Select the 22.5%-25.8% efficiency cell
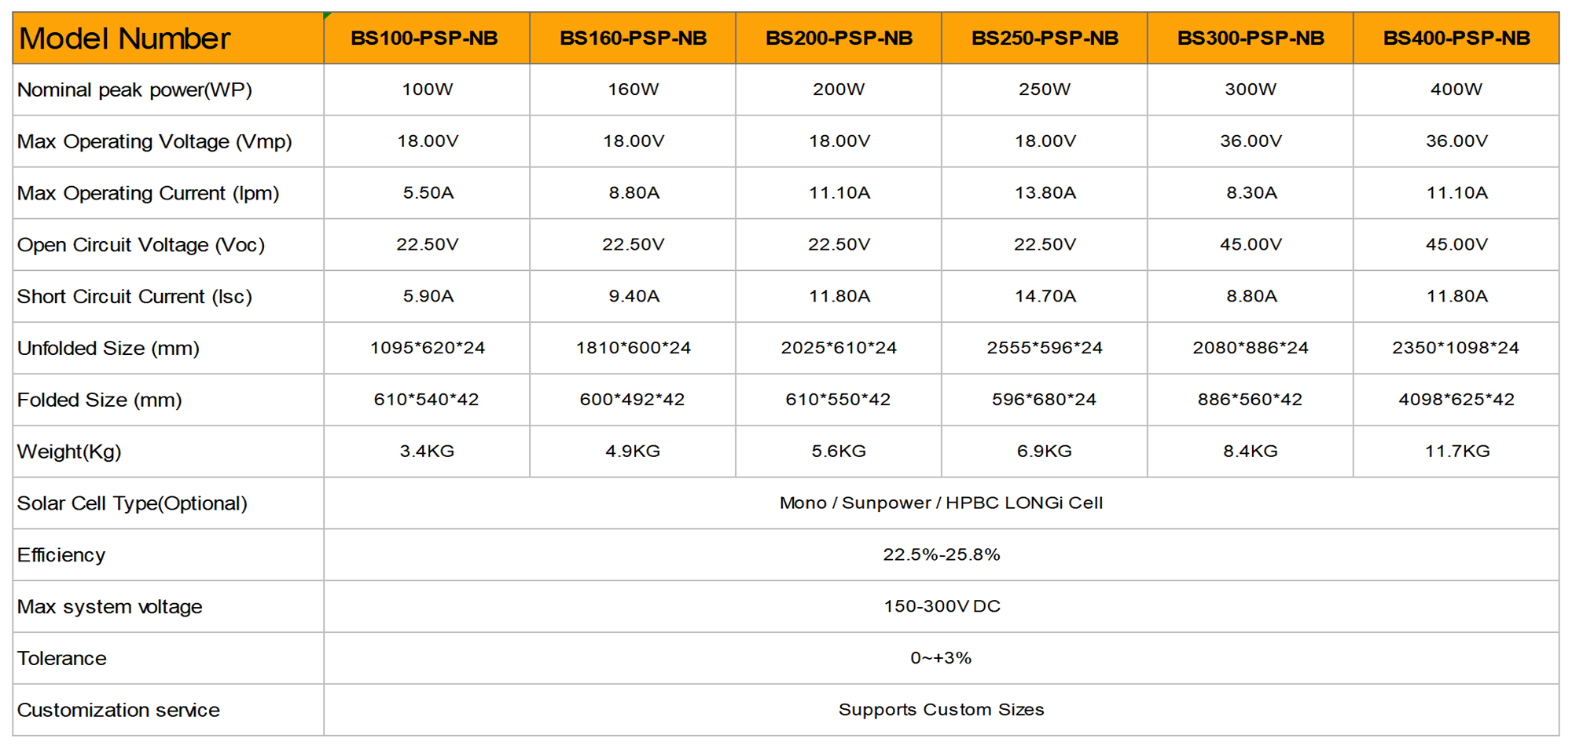This screenshot has height=746, width=1572. [941, 555]
